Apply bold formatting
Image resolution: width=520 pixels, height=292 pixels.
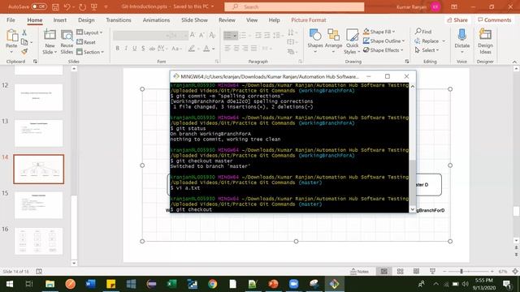click(117, 49)
